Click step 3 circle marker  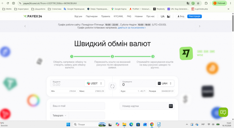click(x=153, y=56)
